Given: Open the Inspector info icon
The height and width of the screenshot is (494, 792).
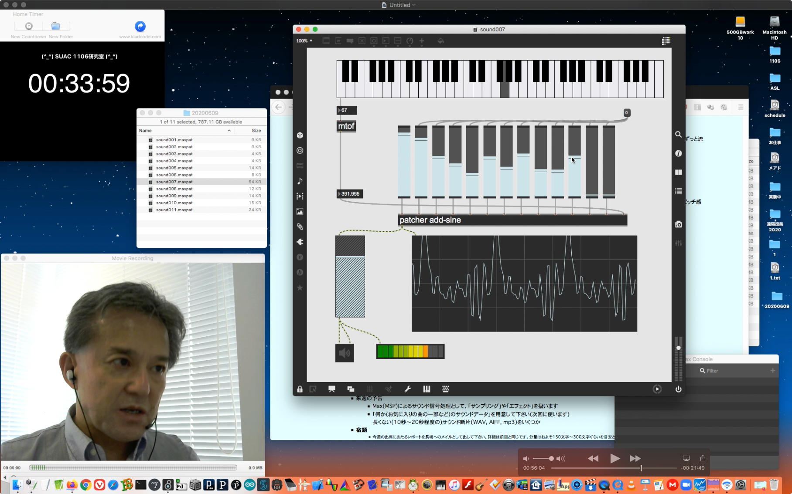Looking at the screenshot, I should point(678,153).
